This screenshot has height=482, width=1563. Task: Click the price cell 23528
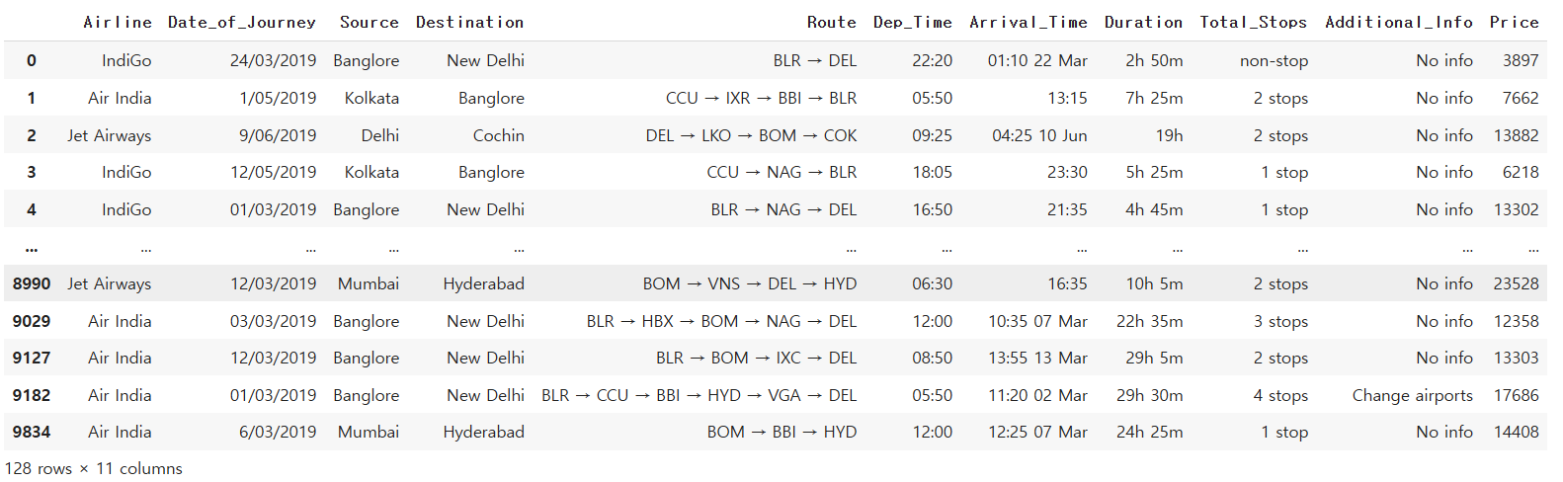pos(1516,283)
